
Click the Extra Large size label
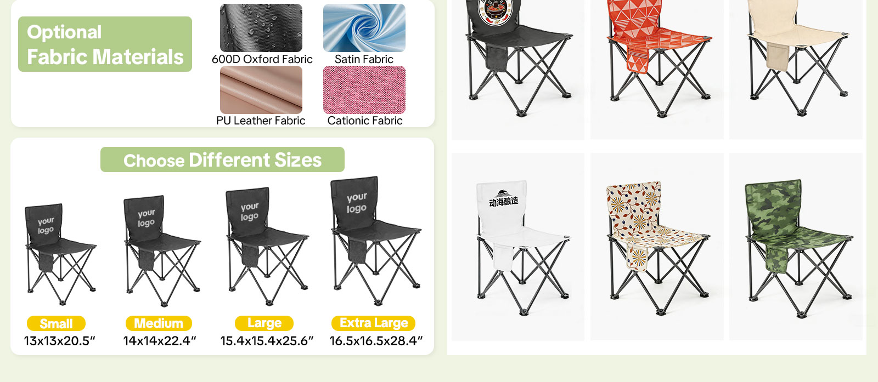[374, 323]
